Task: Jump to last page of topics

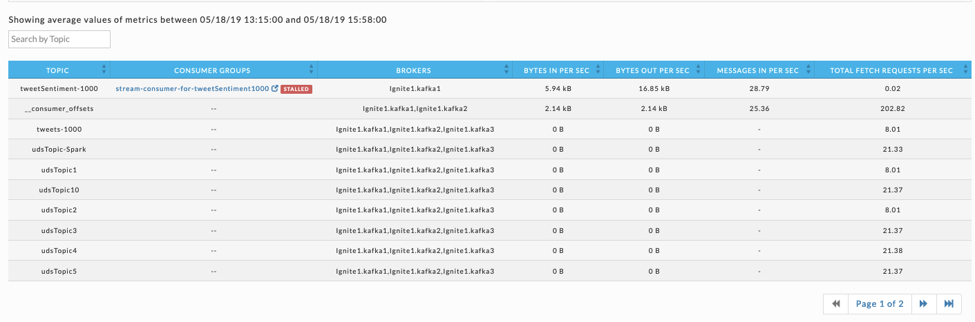Action: pyautogui.click(x=949, y=304)
